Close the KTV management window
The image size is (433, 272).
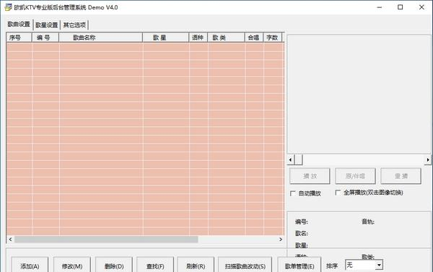click(x=421, y=7)
